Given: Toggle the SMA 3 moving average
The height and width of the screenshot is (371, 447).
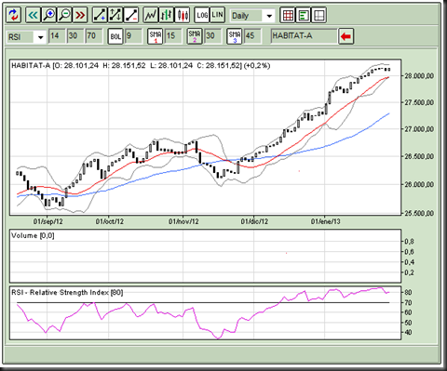Looking at the screenshot, I should pyautogui.click(x=235, y=36).
